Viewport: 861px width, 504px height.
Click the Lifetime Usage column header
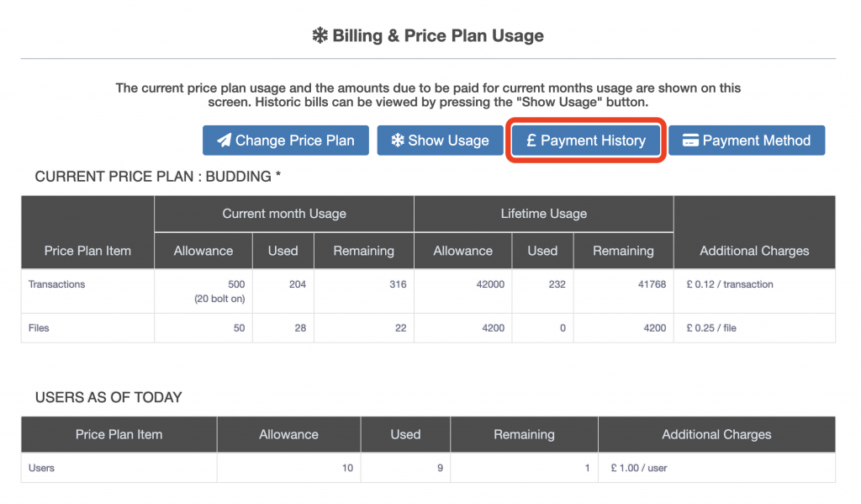(543, 214)
